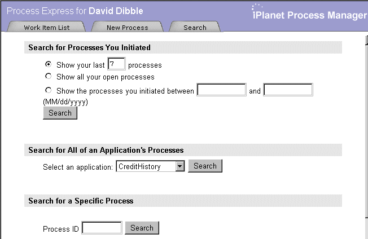Click 'Search for a Specific Process' heading

click(x=81, y=201)
